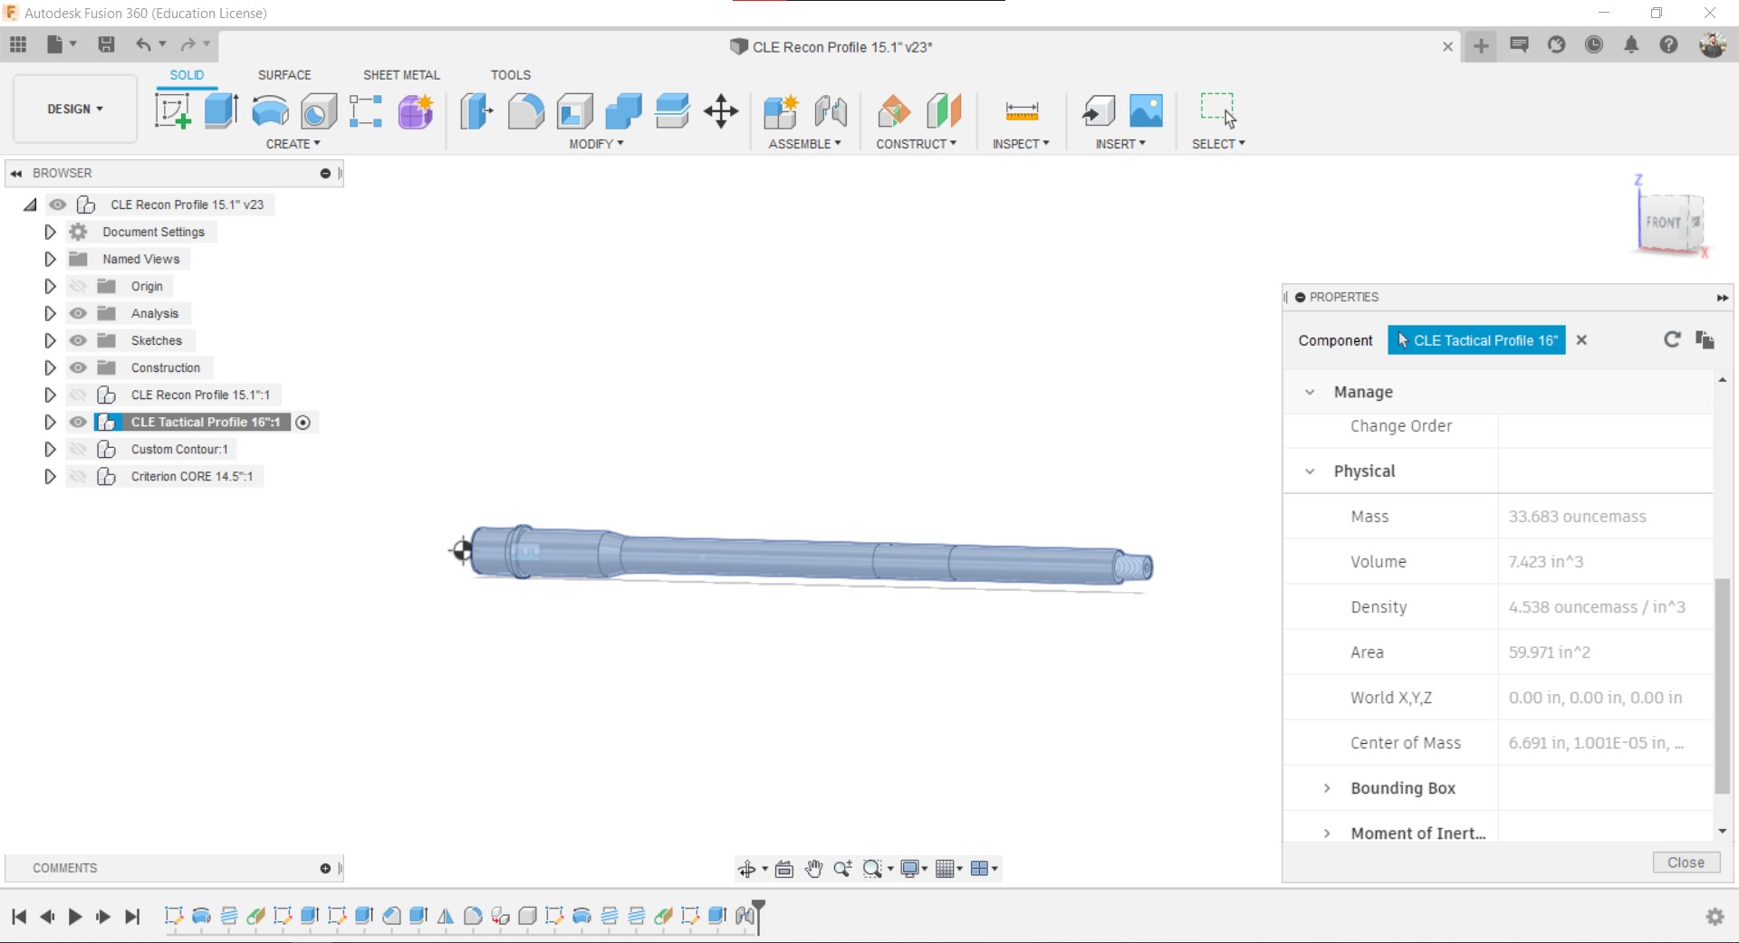Open the Help question mark icon
1739x943 pixels.
tap(1668, 44)
